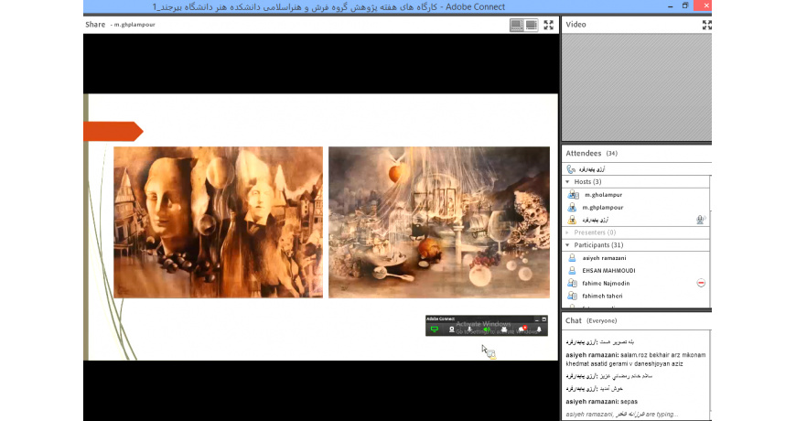Click host icon next to m.ghplampour
The height and width of the screenshot is (421, 796).
572,208
